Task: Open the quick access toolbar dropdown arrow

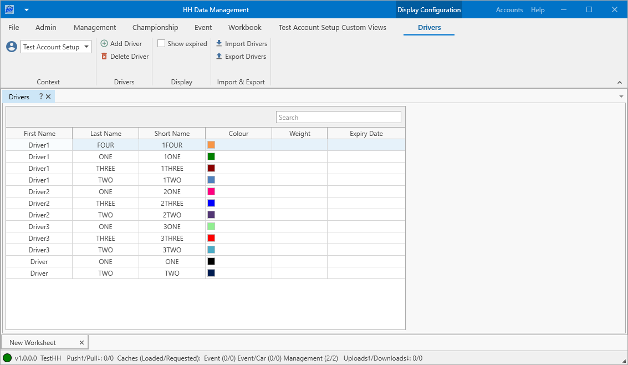Action: 26,9
